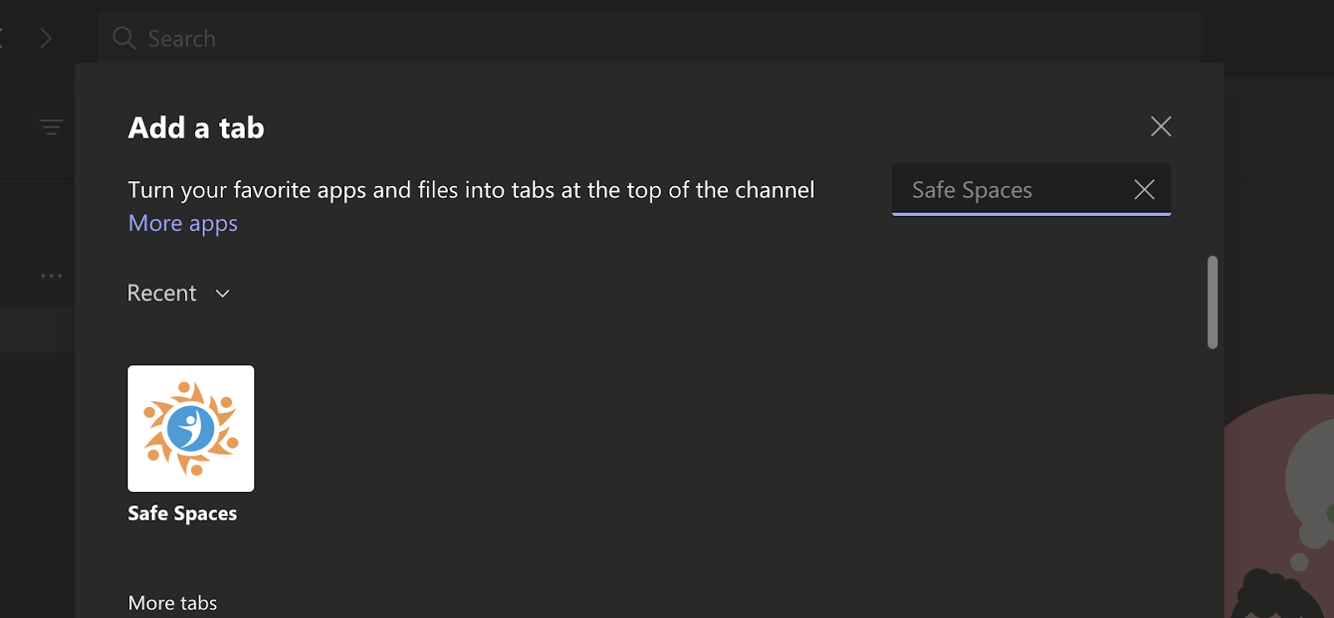Click the highlighted row in left sidebar

tap(37, 329)
